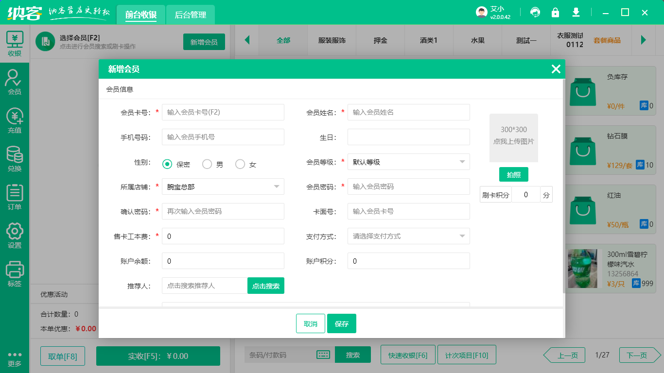The height and width of the screenshot is (373, 664).
Task: Switch to the 后台管理 tab
Action: tap(191, 15)
